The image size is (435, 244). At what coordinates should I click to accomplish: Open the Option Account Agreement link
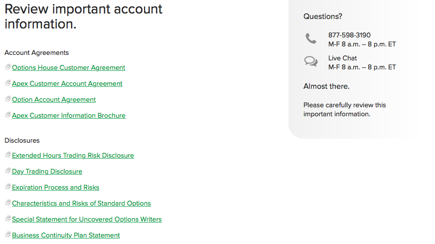(54, 100)
